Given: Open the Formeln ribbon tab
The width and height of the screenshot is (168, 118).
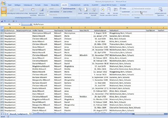Looking at the screenshot, I should (38, 5).
